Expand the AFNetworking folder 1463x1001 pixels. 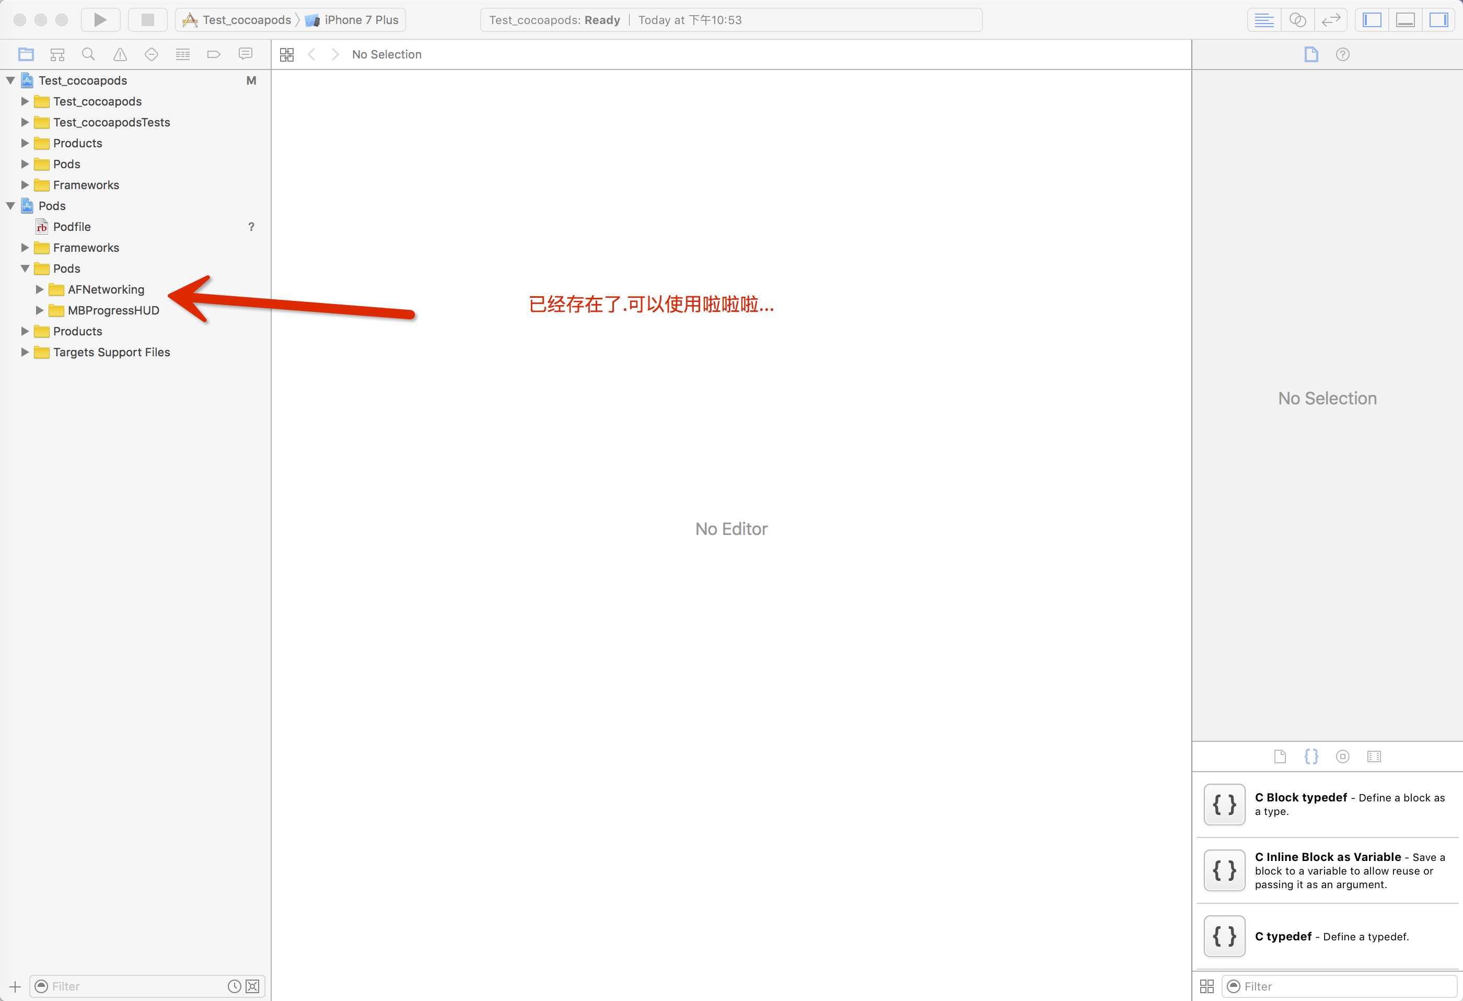(40, 289)
